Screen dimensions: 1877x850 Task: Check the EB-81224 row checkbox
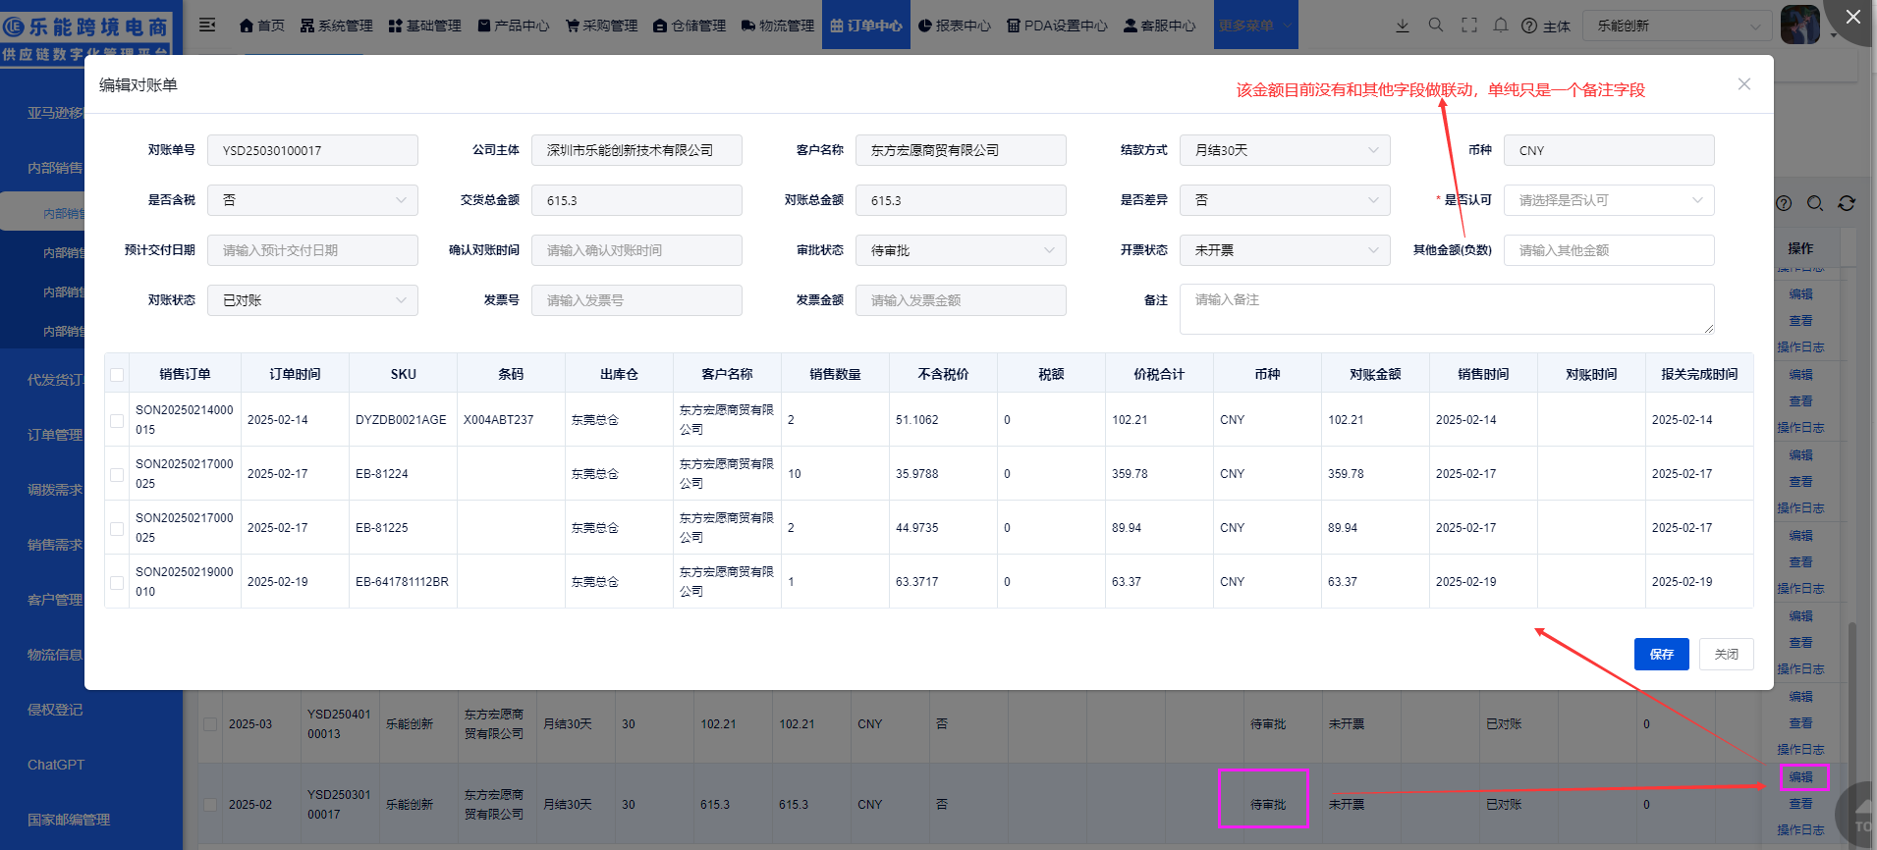117,474
